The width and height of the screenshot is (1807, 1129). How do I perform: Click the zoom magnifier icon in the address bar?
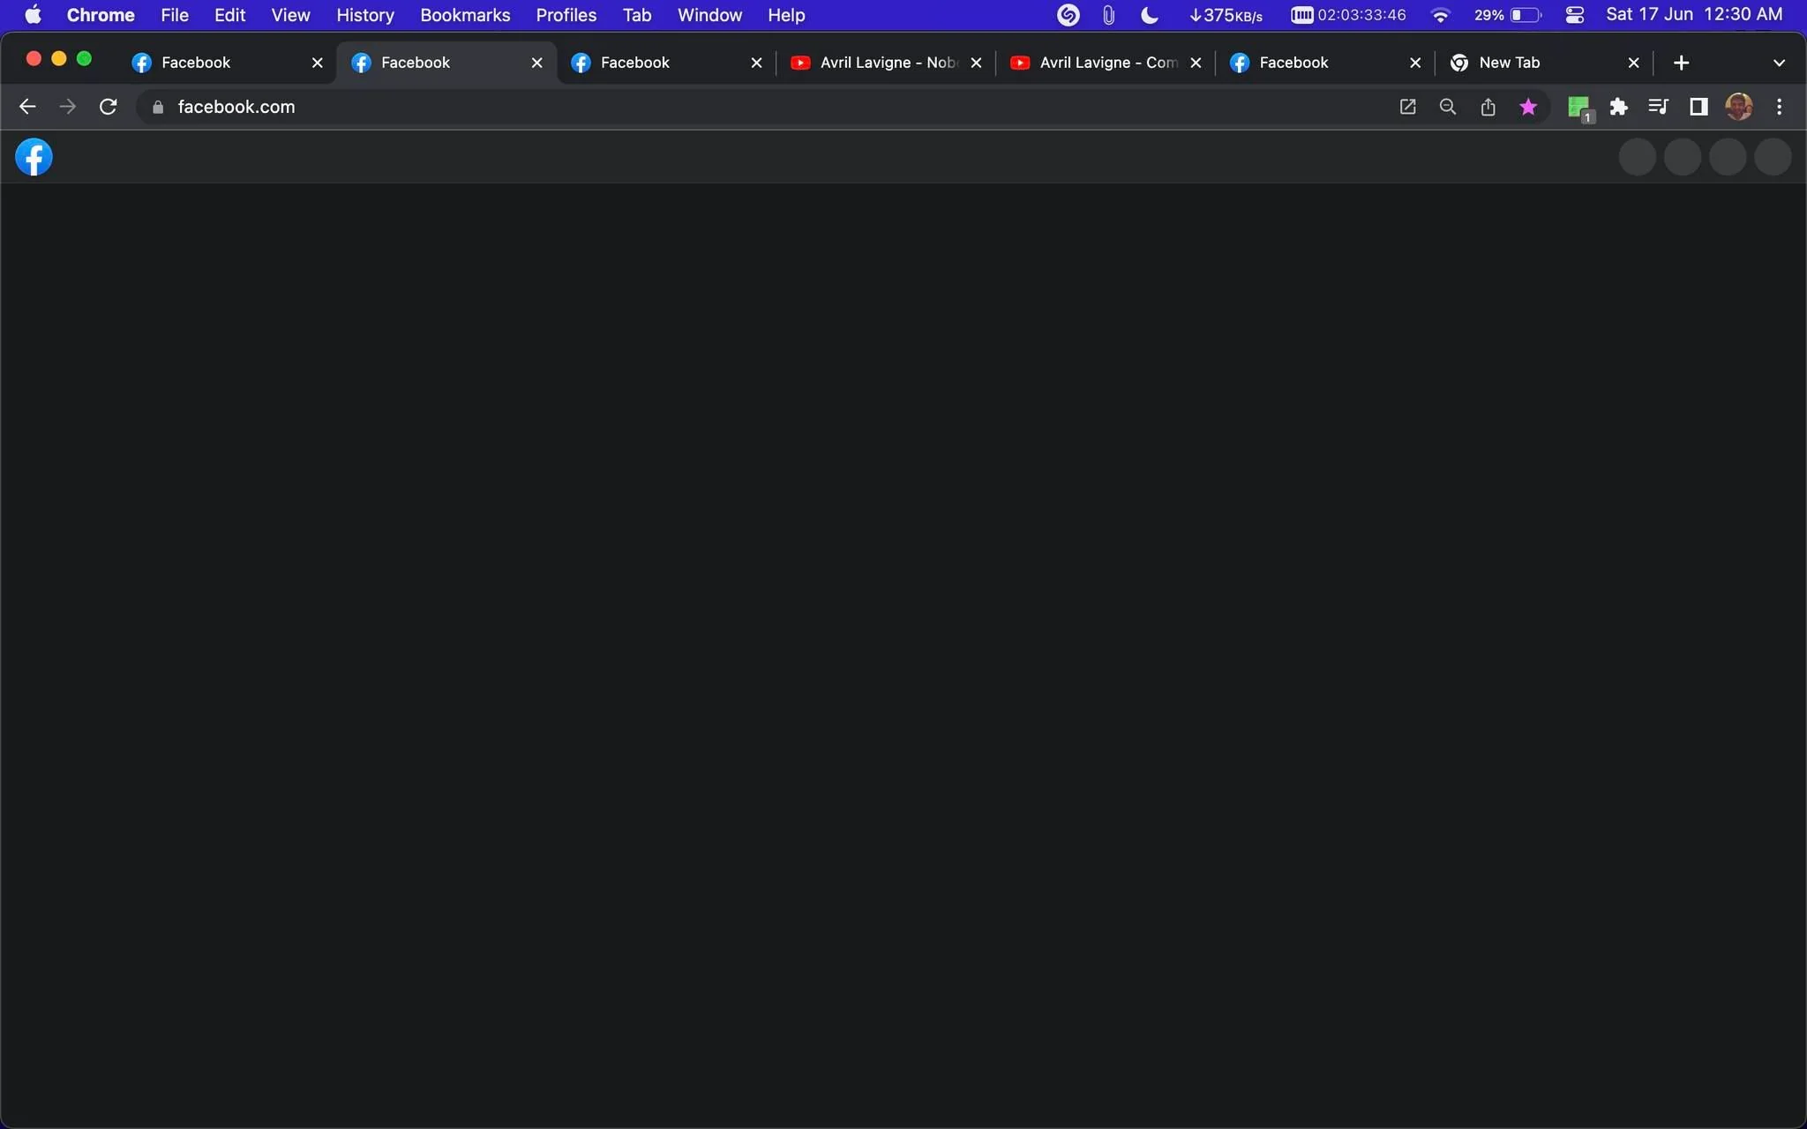click(x=1448, y=107)
